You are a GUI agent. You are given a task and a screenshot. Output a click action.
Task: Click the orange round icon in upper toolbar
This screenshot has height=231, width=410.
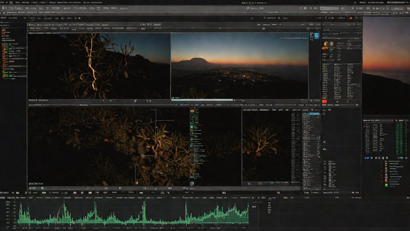(351, 18)
